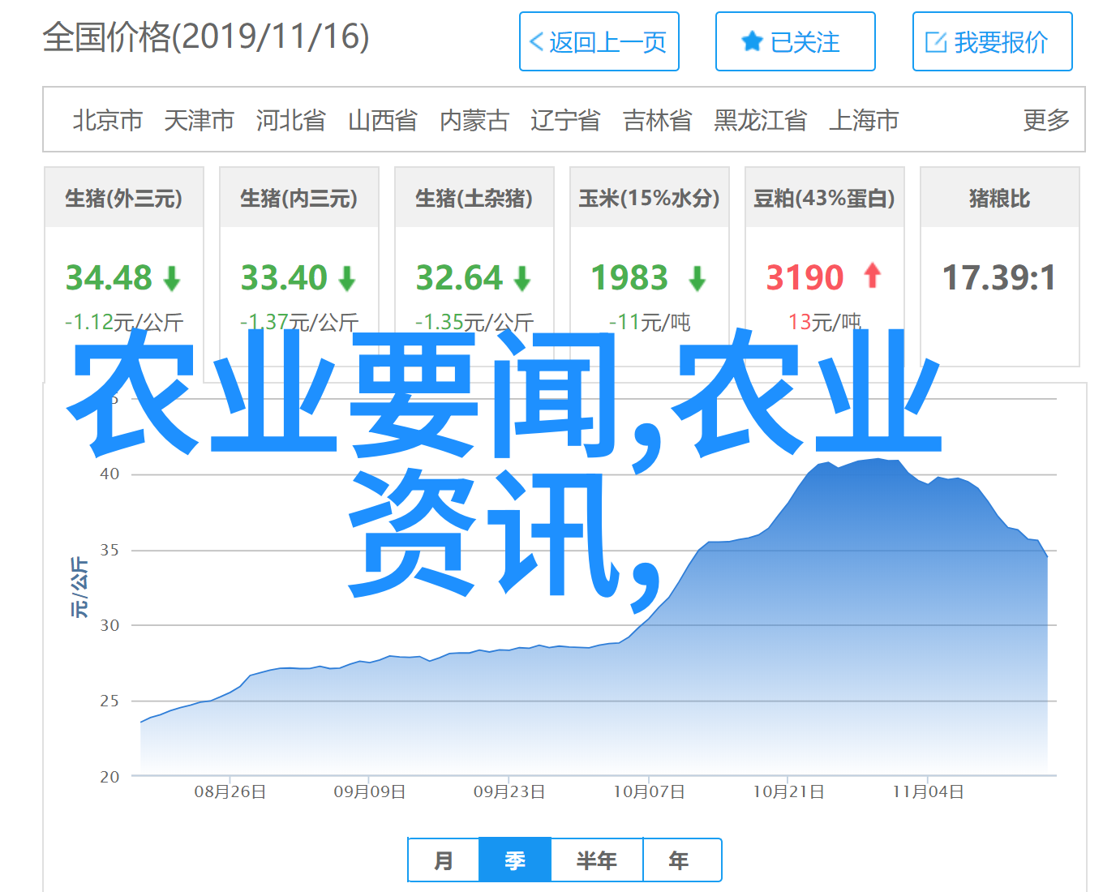Open 我要报价 quote button
The height and width of the screenshot is (892, 1103).
pyautogui.click(x=993, y=41)
